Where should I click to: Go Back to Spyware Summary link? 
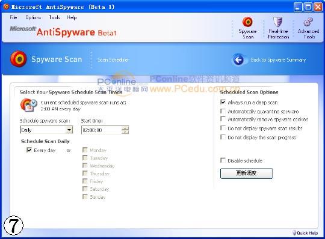tap(278, 60)
